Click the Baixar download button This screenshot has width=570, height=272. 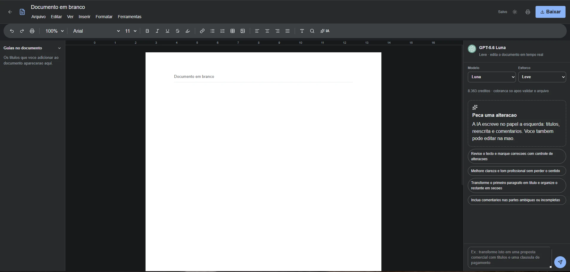tap(550, 12)
